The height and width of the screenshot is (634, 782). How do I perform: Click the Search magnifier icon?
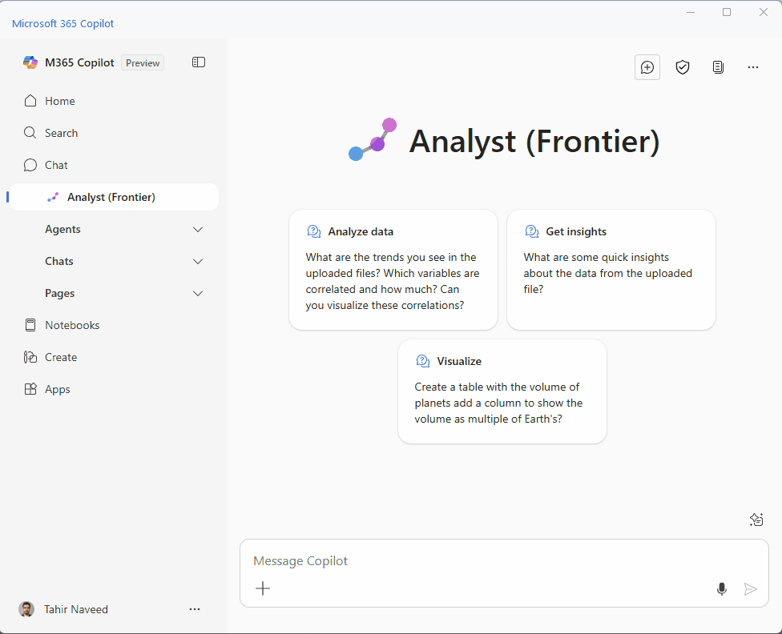[x=30, y=133]
